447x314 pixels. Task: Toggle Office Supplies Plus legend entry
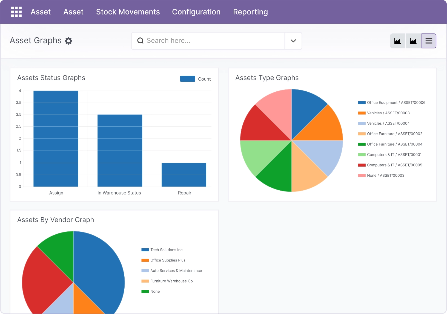coord(163,260)
